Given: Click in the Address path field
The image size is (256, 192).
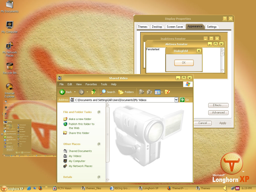Looking at the screenshot, I should [122, 100].
